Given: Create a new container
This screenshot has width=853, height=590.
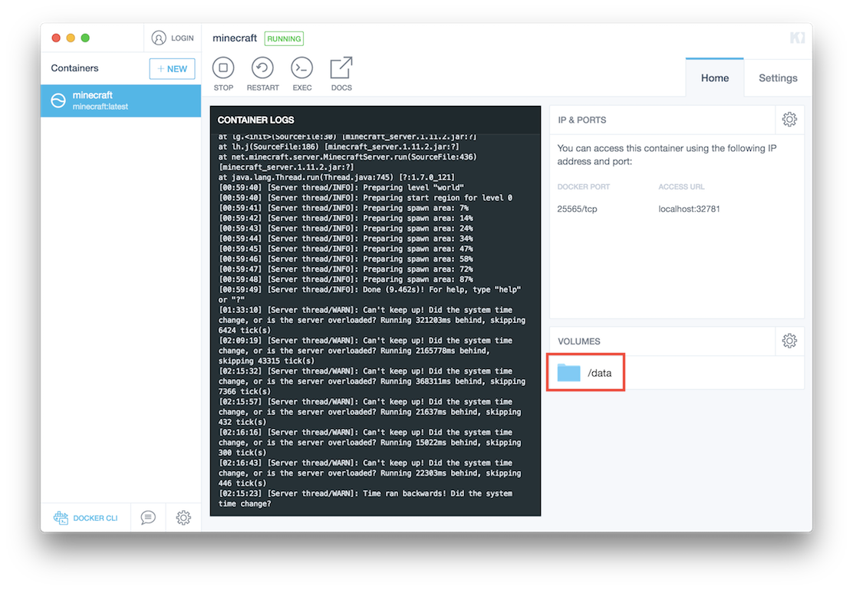Looking at the screenshot, I should point(172,68).
